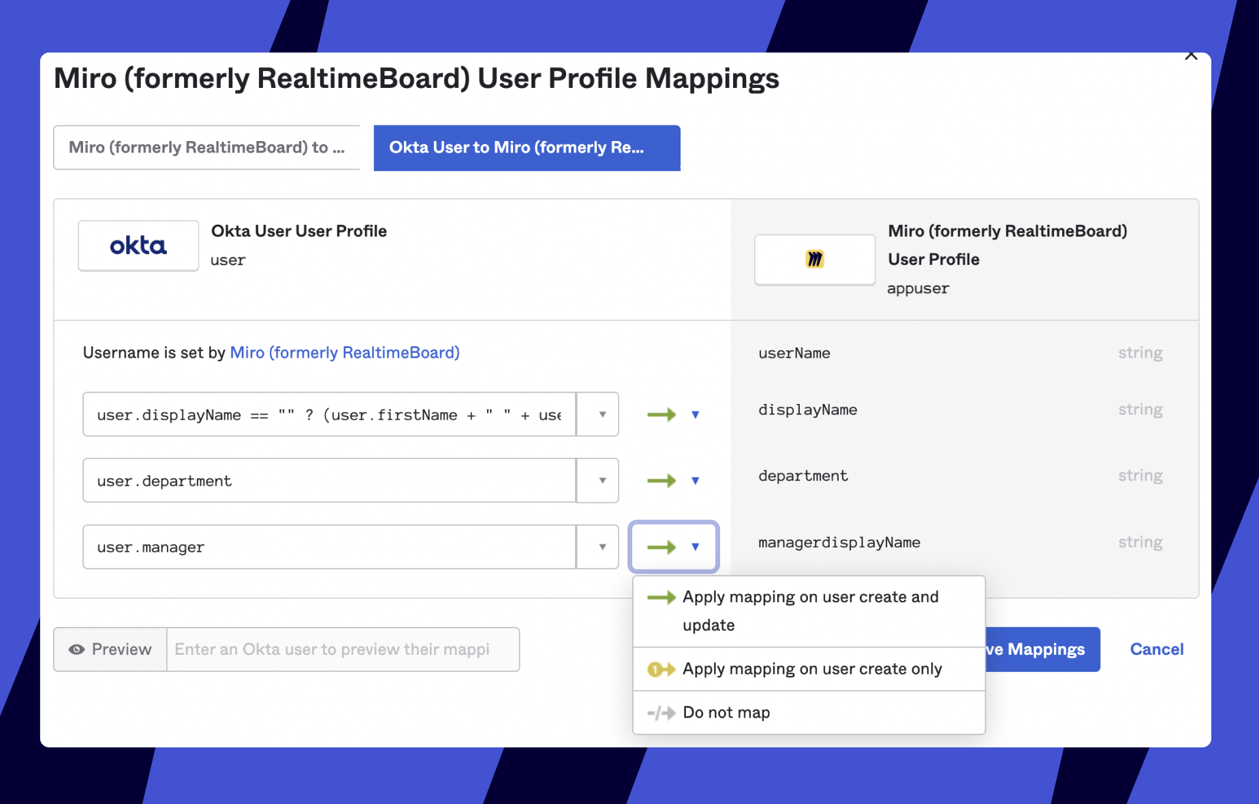Click the displayName attribute label

(x=808, y=409)
